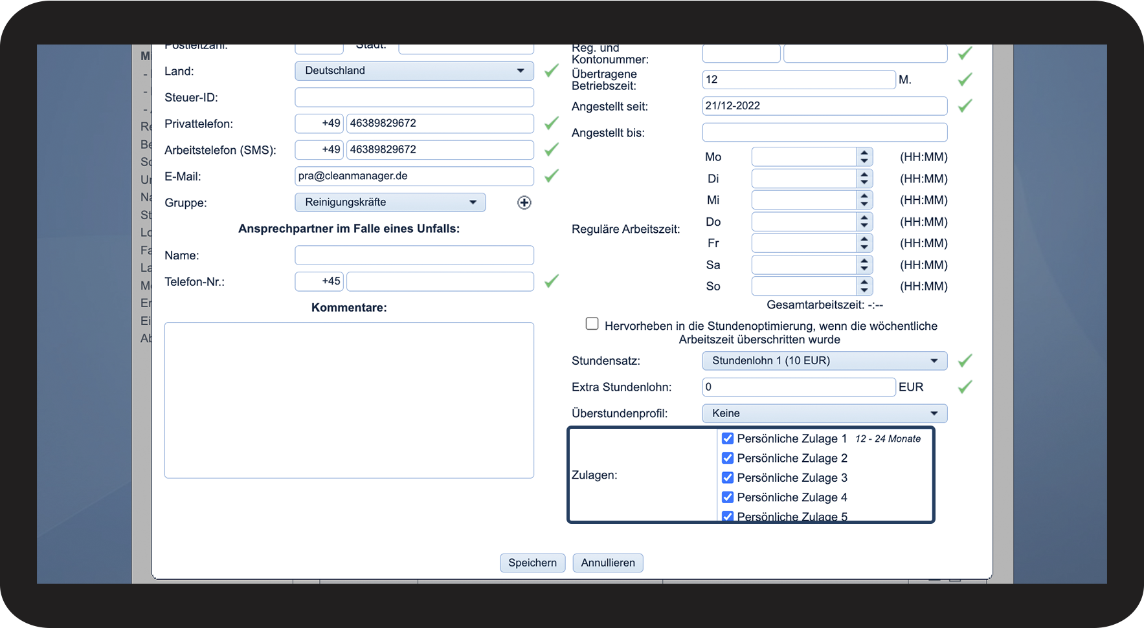This screenshot has height=628, width=1144.
Task: Click the Monday working time stepper
Action: coord(864,157)
